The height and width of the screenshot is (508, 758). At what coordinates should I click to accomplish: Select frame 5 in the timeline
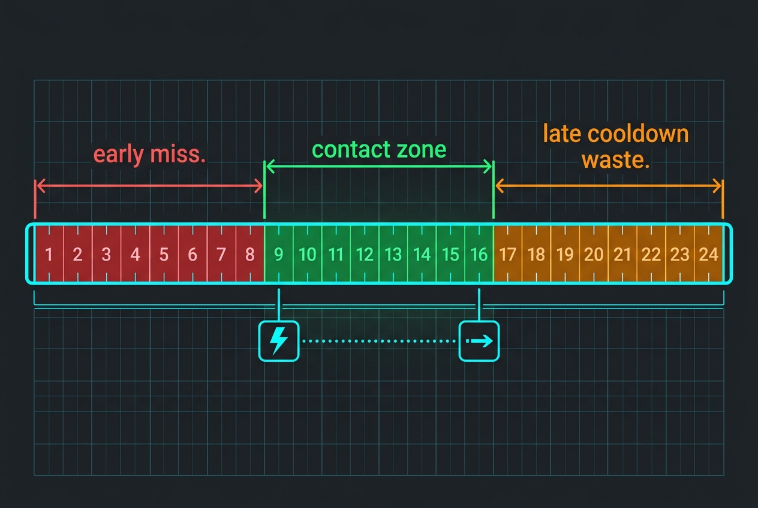(x=164, y=254)
